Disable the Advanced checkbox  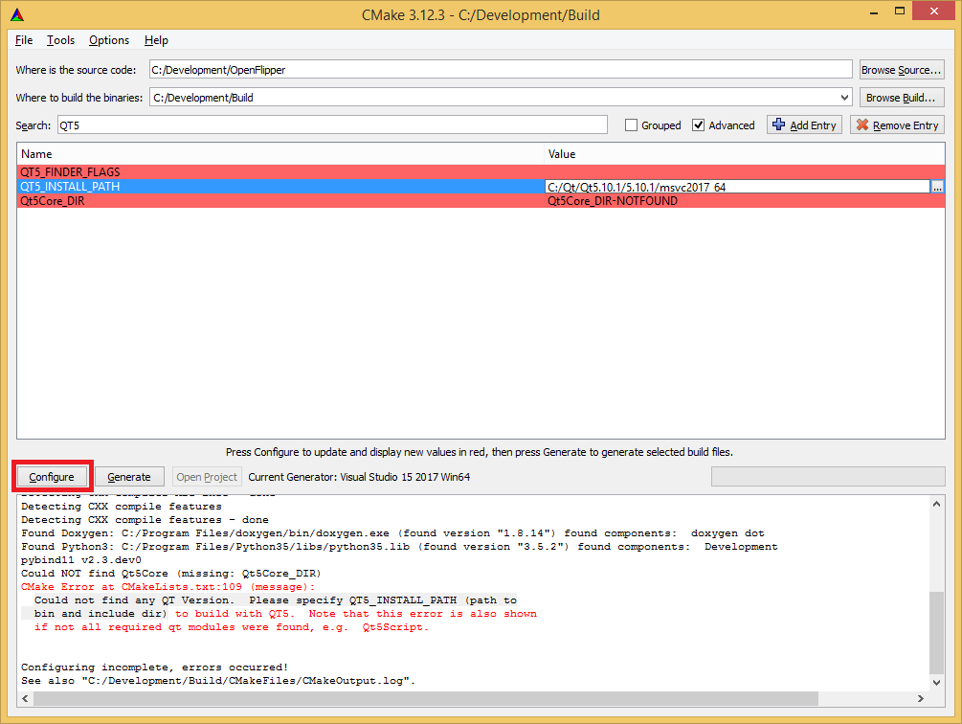tap(696, 124)
